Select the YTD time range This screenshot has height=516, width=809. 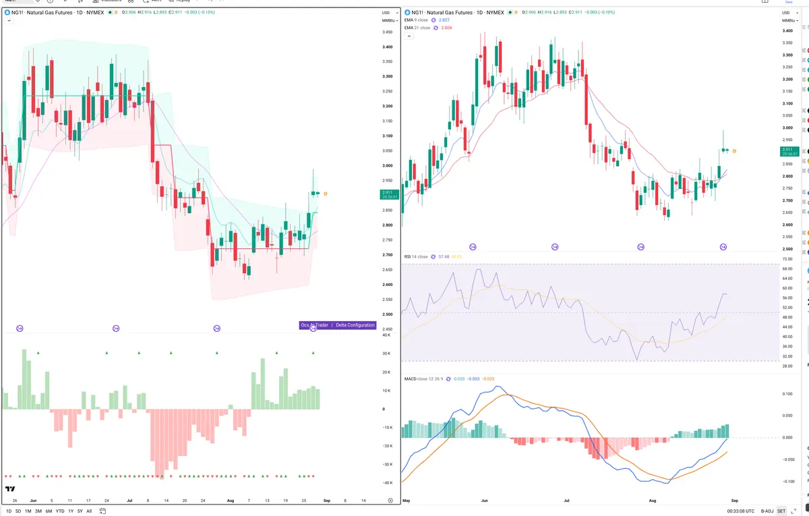click(x=59, y=511)
